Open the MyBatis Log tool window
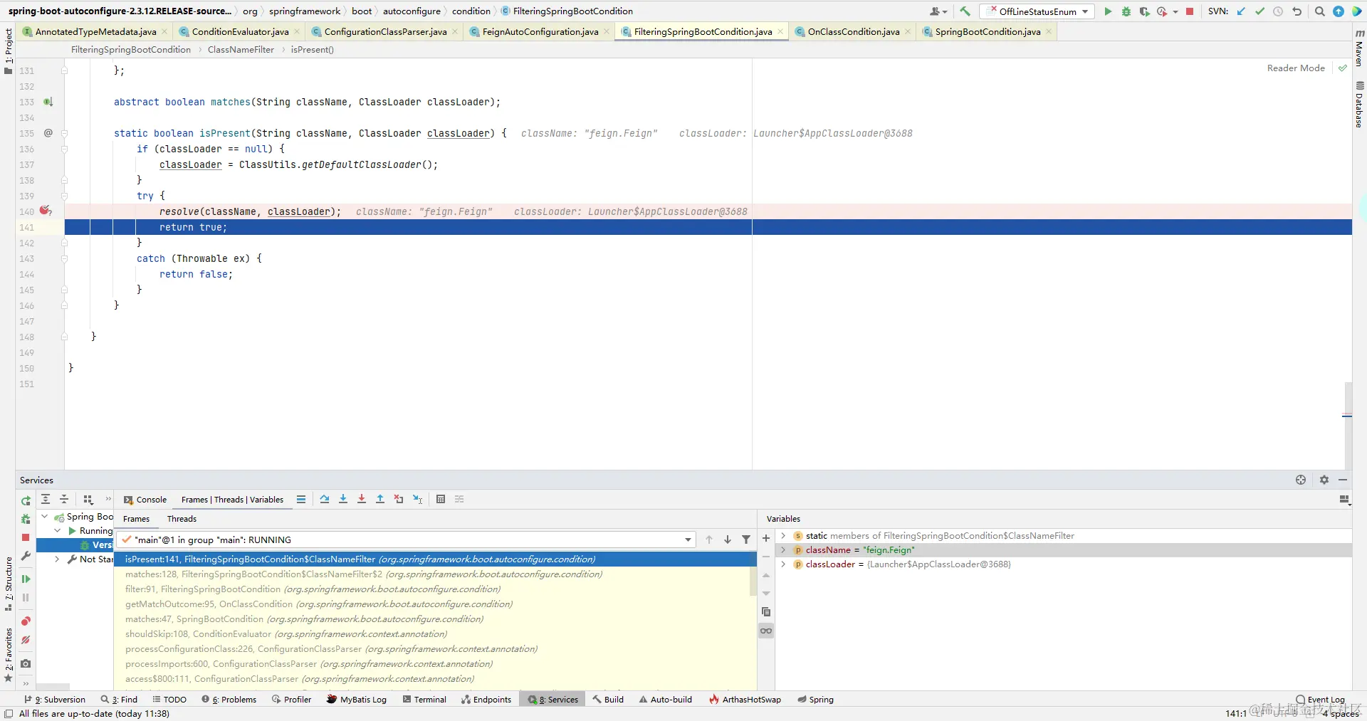The image size is (1367, 721). pyautogui.click(x=356, y=700)
